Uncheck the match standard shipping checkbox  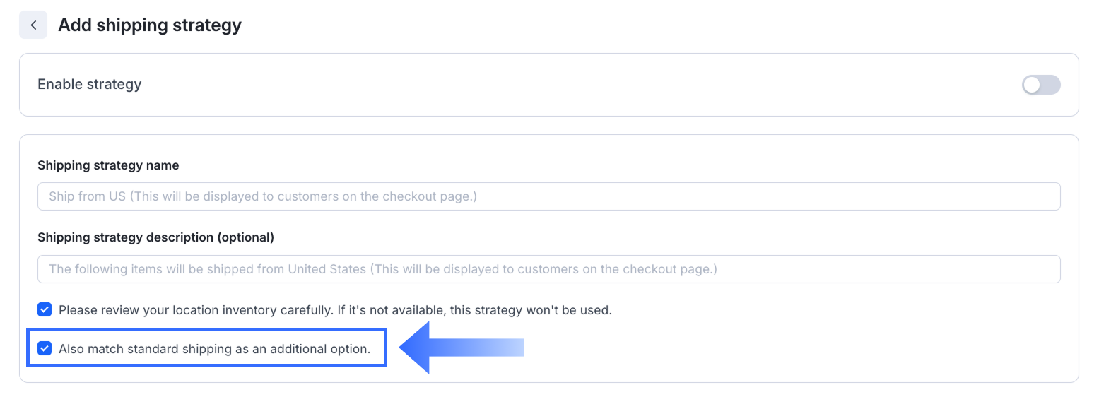[45, 348]
